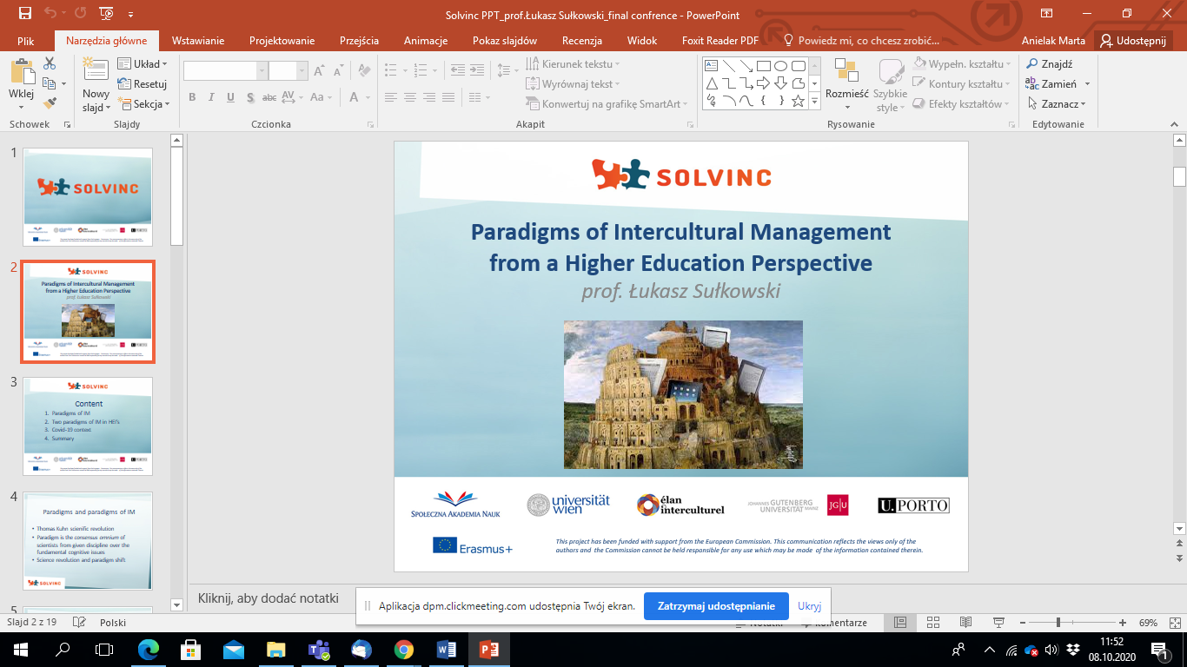Start slideshow from status bar icon
This screenshot has height=667, width=1187.
click(998, 623)
